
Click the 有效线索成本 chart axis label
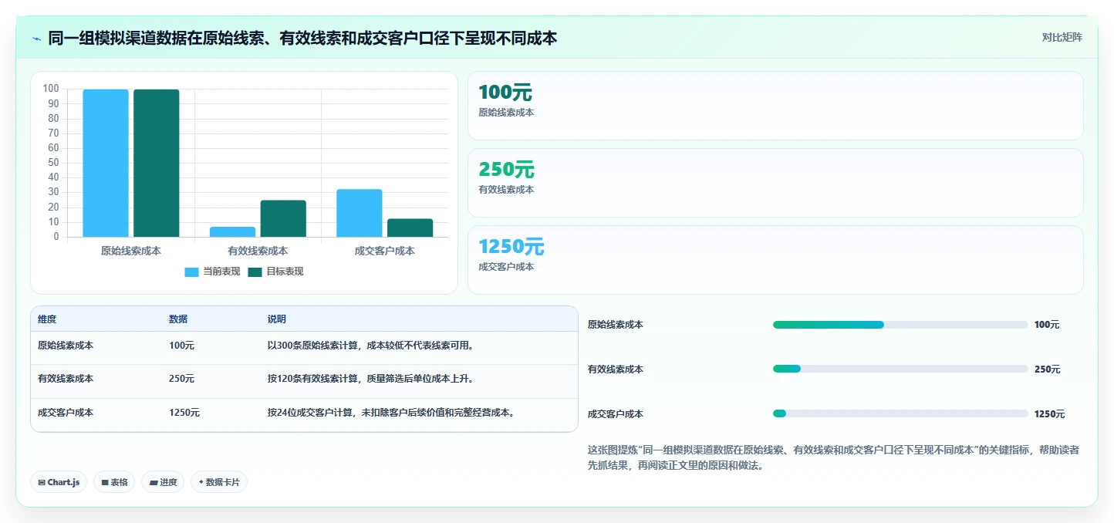click(x=258, y=251)
